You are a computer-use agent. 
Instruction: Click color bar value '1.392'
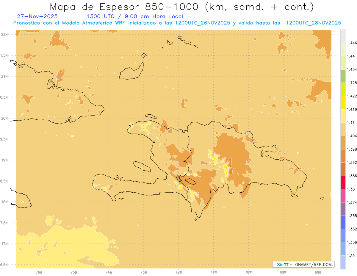(x=352, y=163)
